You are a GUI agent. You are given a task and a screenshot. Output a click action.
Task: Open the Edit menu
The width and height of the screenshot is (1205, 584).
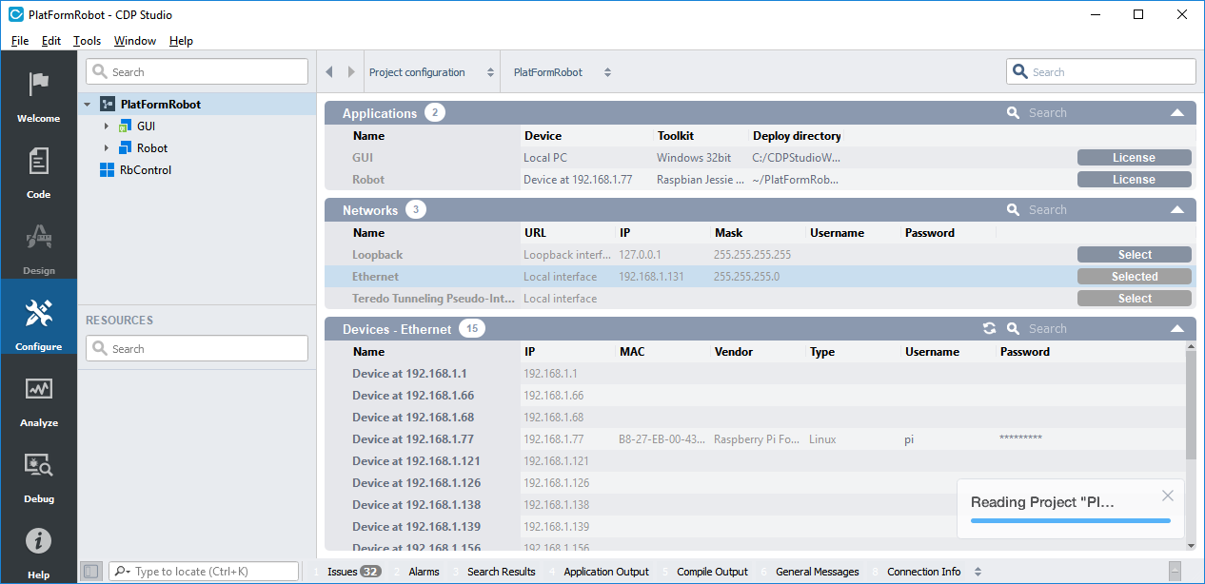click(x=51, y=41)
